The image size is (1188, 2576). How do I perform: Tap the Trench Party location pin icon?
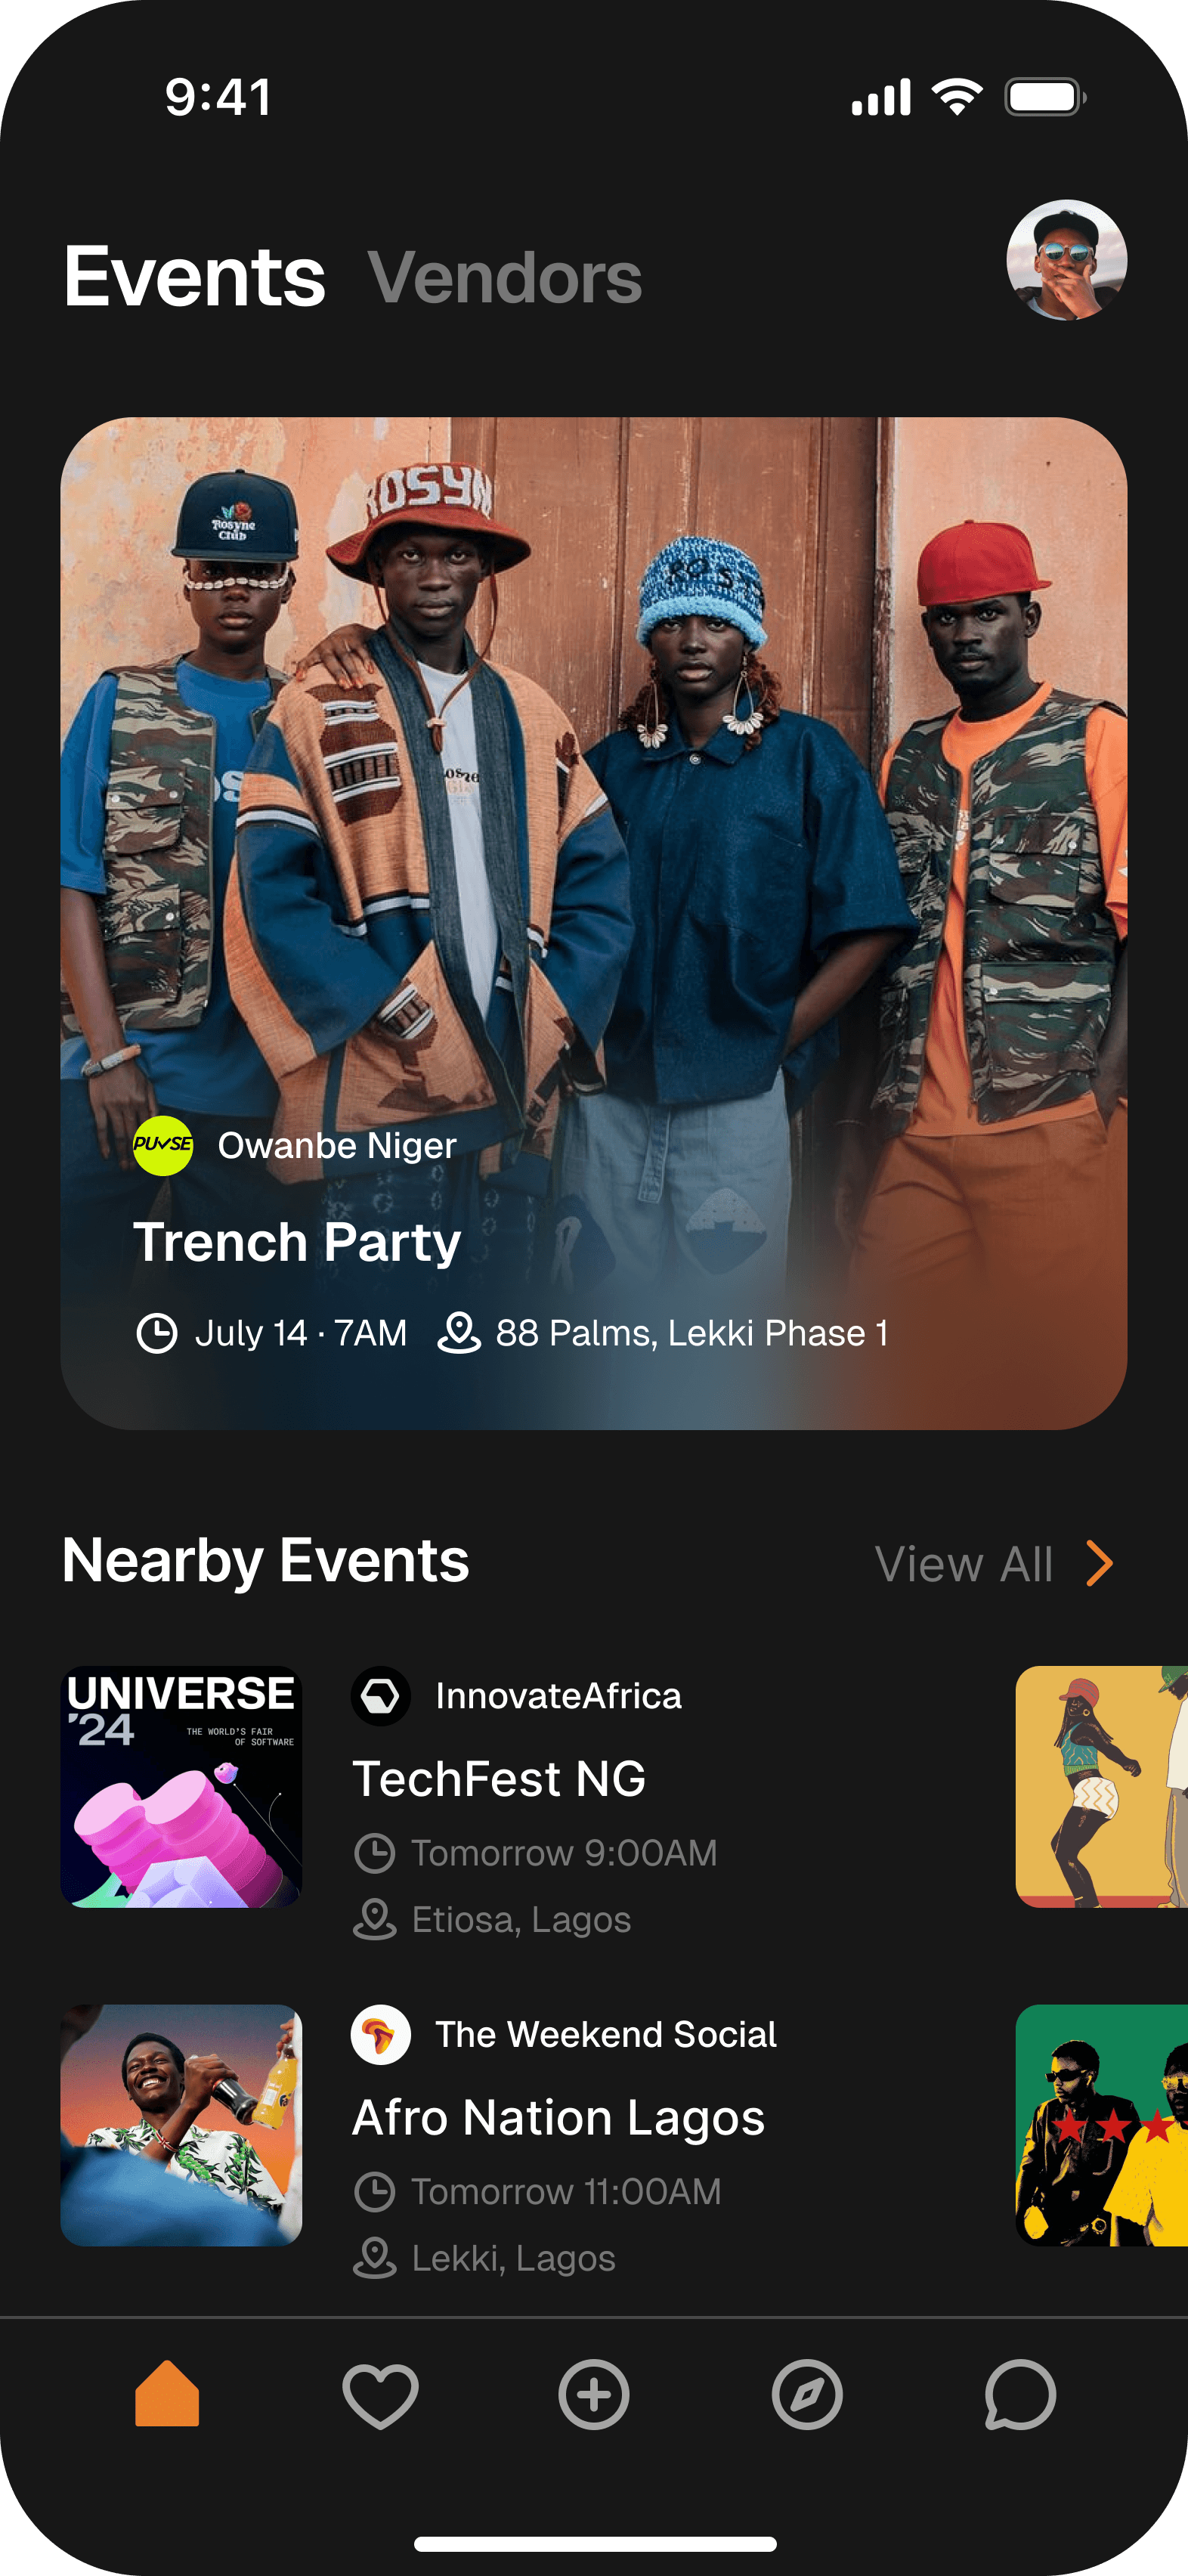click(x=459, y=1333)
